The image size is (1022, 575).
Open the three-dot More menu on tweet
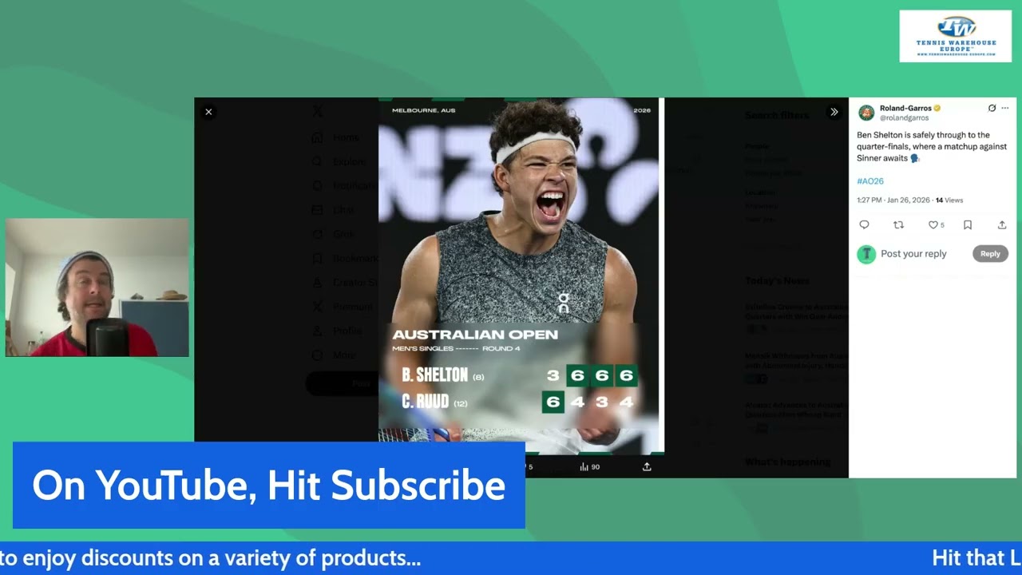1004,108
